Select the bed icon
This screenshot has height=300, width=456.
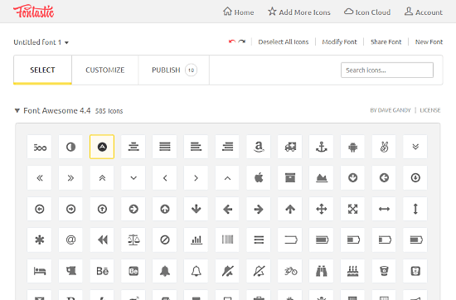pyautogui.click(x=40, y=271)
